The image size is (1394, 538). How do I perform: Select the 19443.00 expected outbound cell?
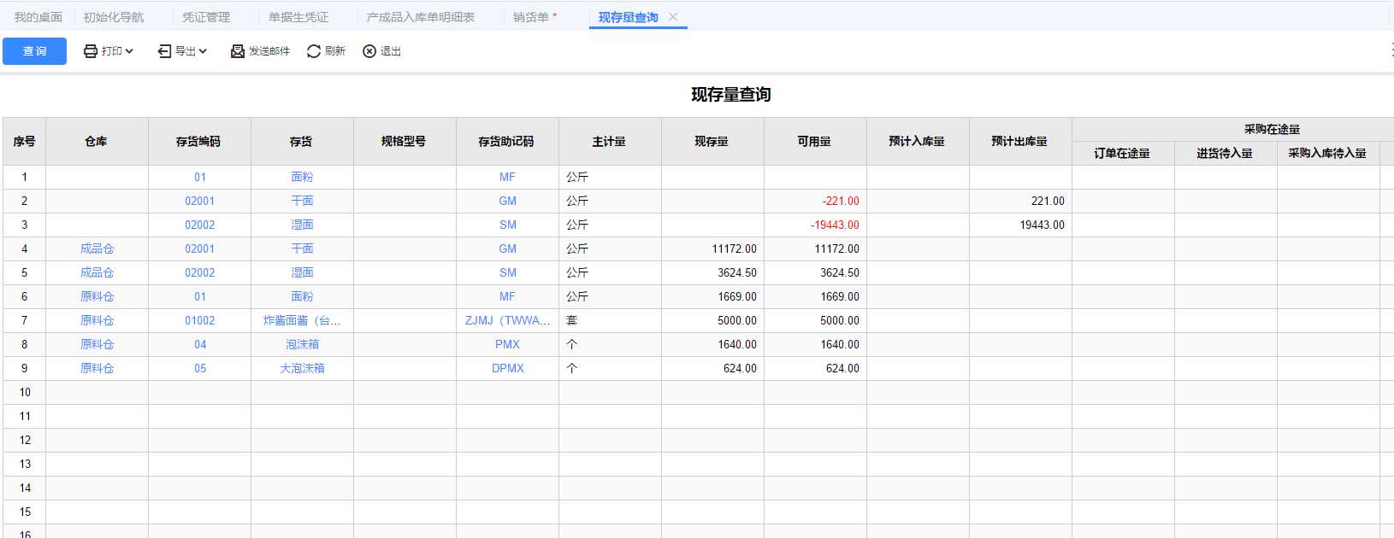coord(1020,225)
